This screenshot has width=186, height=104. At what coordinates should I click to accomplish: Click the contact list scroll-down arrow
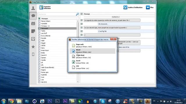pyautogui.click(x=78, y=82)
